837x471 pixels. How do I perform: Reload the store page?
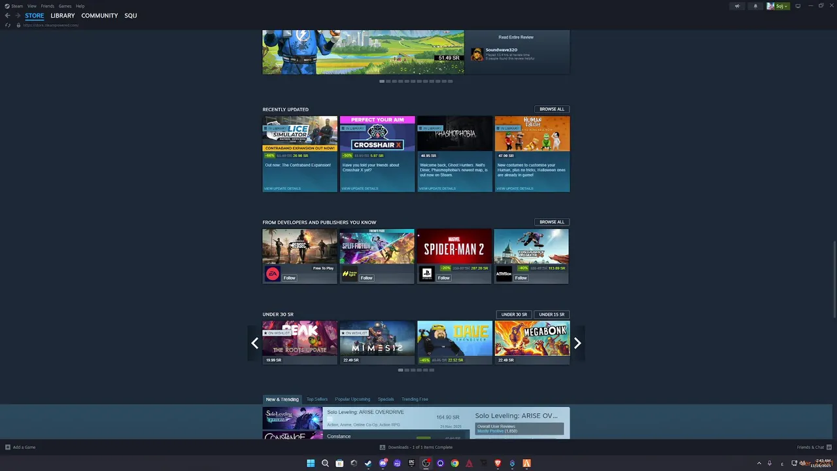pyautogui.click(x=8, y=25)
